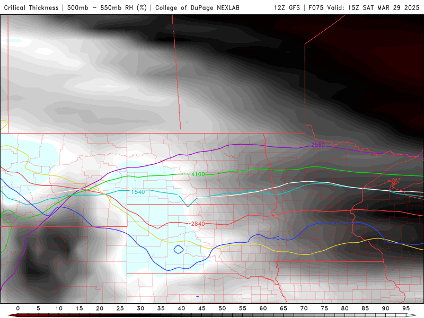Click the color scale value 70
424x318 pixels.
[304, 308]
